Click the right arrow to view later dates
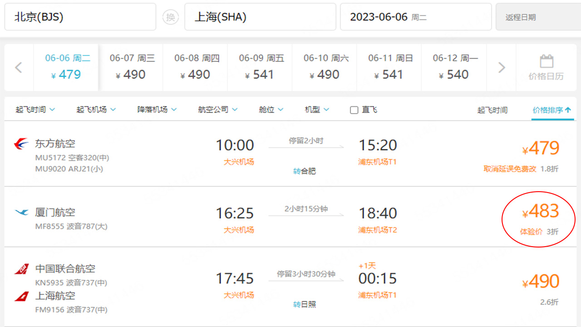Screen dimensions: 581x327 click(x=501, y=67)
